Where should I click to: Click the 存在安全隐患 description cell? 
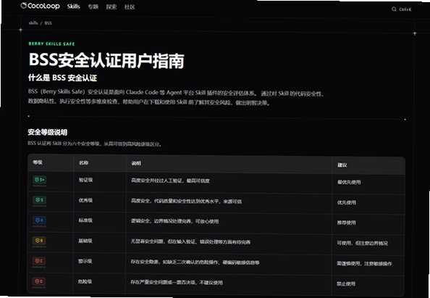click(x=195, y=262)
